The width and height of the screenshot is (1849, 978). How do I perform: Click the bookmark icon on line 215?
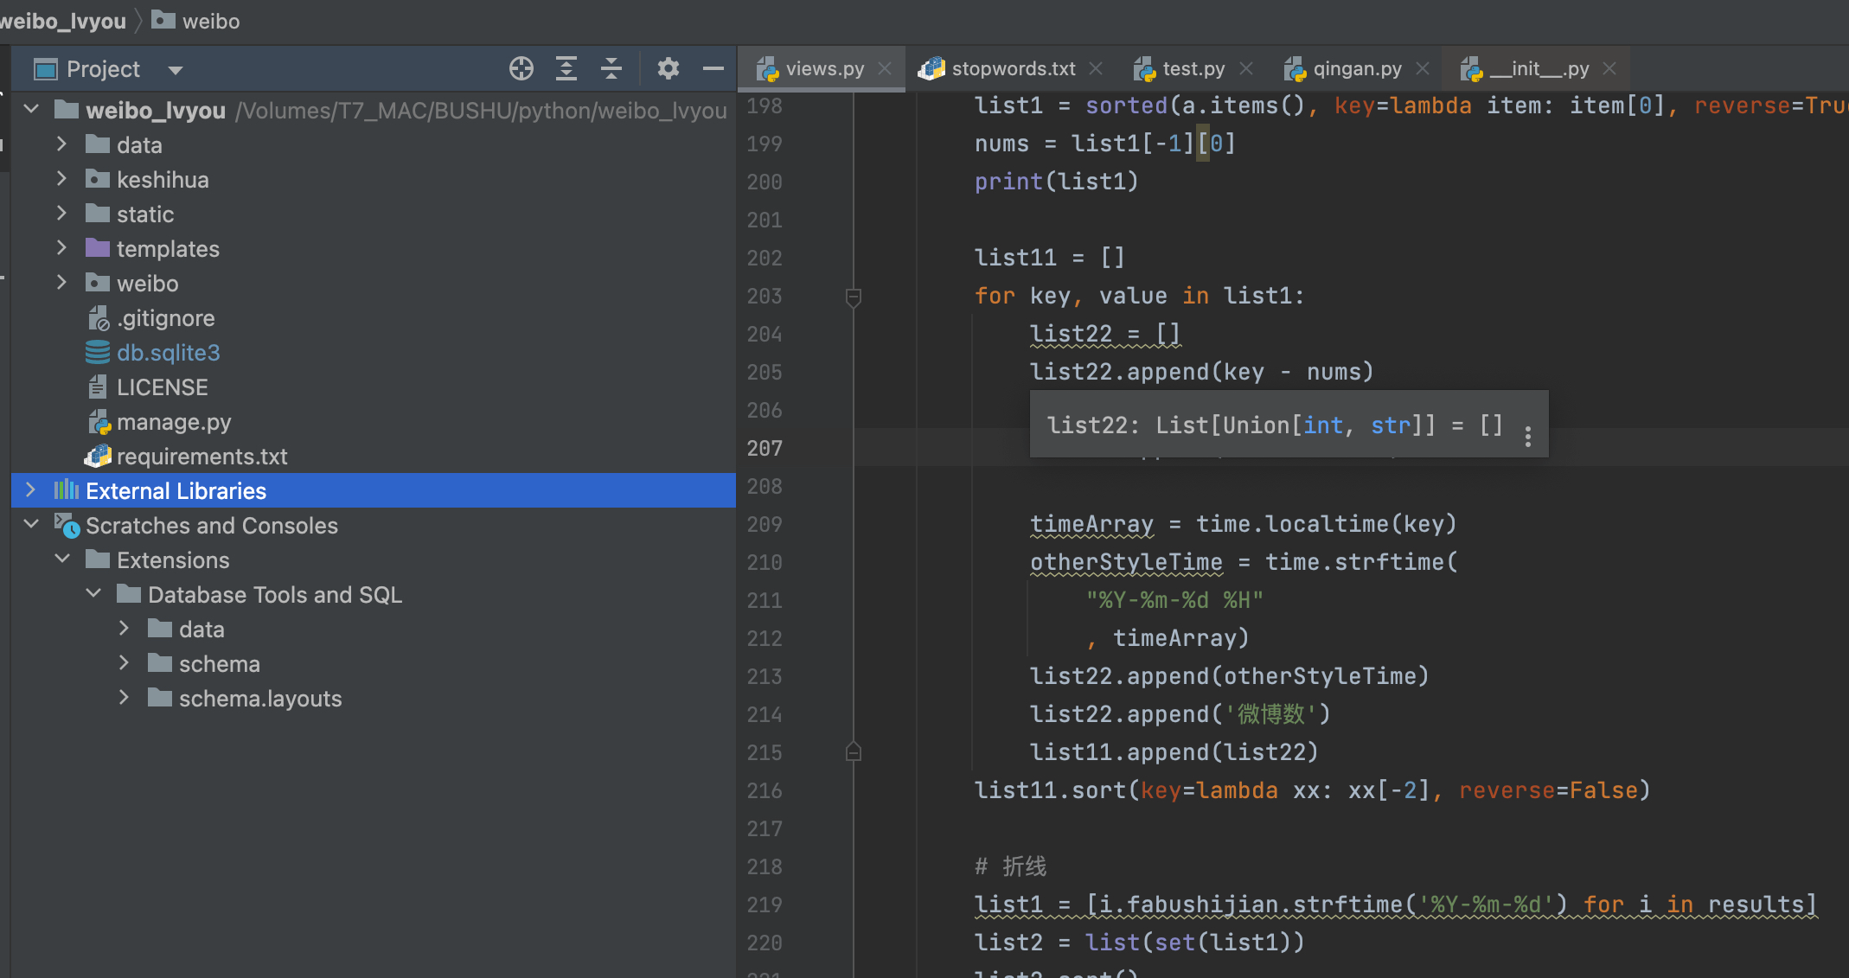coord(856,751)
